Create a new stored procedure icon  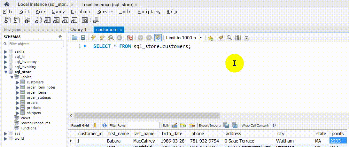coord(65,20)
